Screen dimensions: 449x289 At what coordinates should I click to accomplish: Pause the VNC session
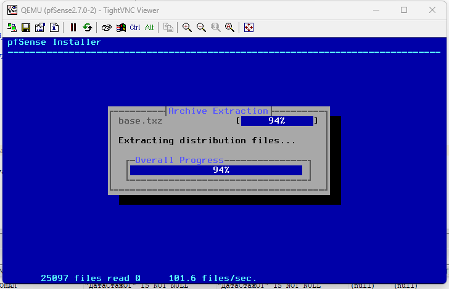pyautogui.click(x=73, y=28)
